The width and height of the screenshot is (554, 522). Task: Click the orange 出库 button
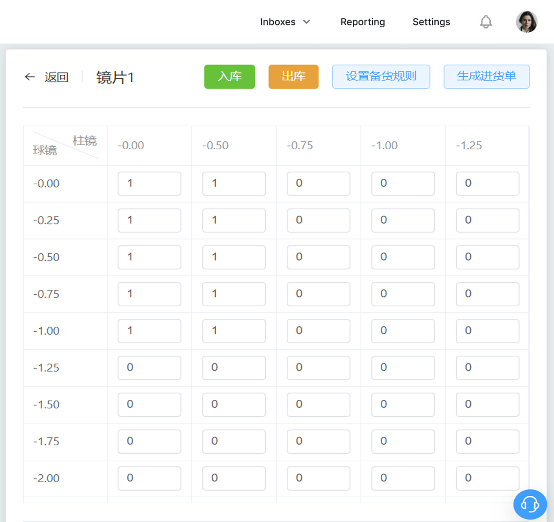tap(293, 77)
